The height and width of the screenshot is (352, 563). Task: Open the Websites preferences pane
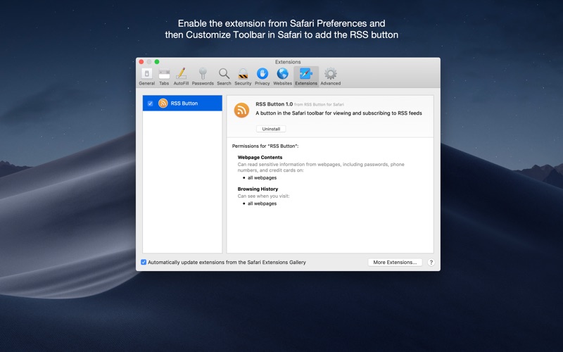[x=283, y=77]
